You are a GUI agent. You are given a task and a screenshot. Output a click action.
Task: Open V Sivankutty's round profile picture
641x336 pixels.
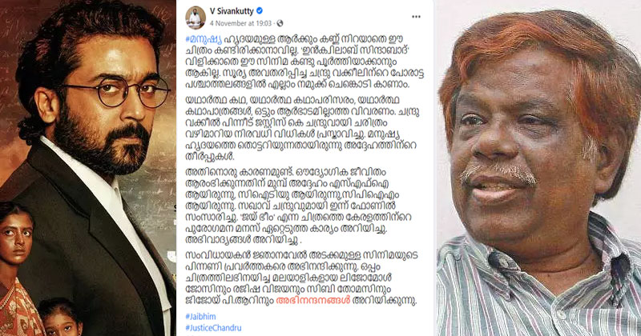[196, 18]
